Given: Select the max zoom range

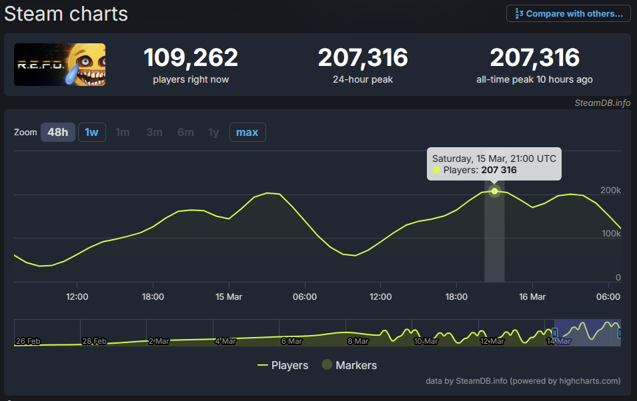Looking at the screenshot, I should [x=247, y=133].
